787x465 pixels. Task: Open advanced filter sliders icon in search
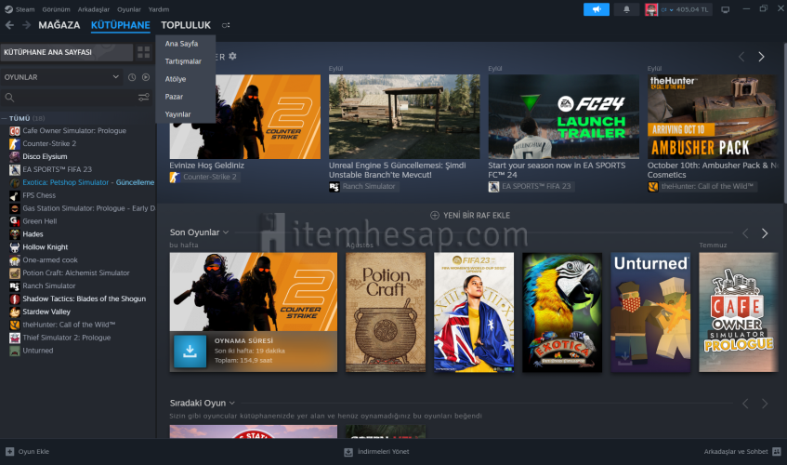pyautogui.click(x=144, y=97)
